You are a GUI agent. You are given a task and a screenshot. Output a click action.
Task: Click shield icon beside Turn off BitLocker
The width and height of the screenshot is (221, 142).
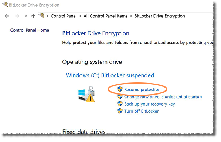coord(120,111)
